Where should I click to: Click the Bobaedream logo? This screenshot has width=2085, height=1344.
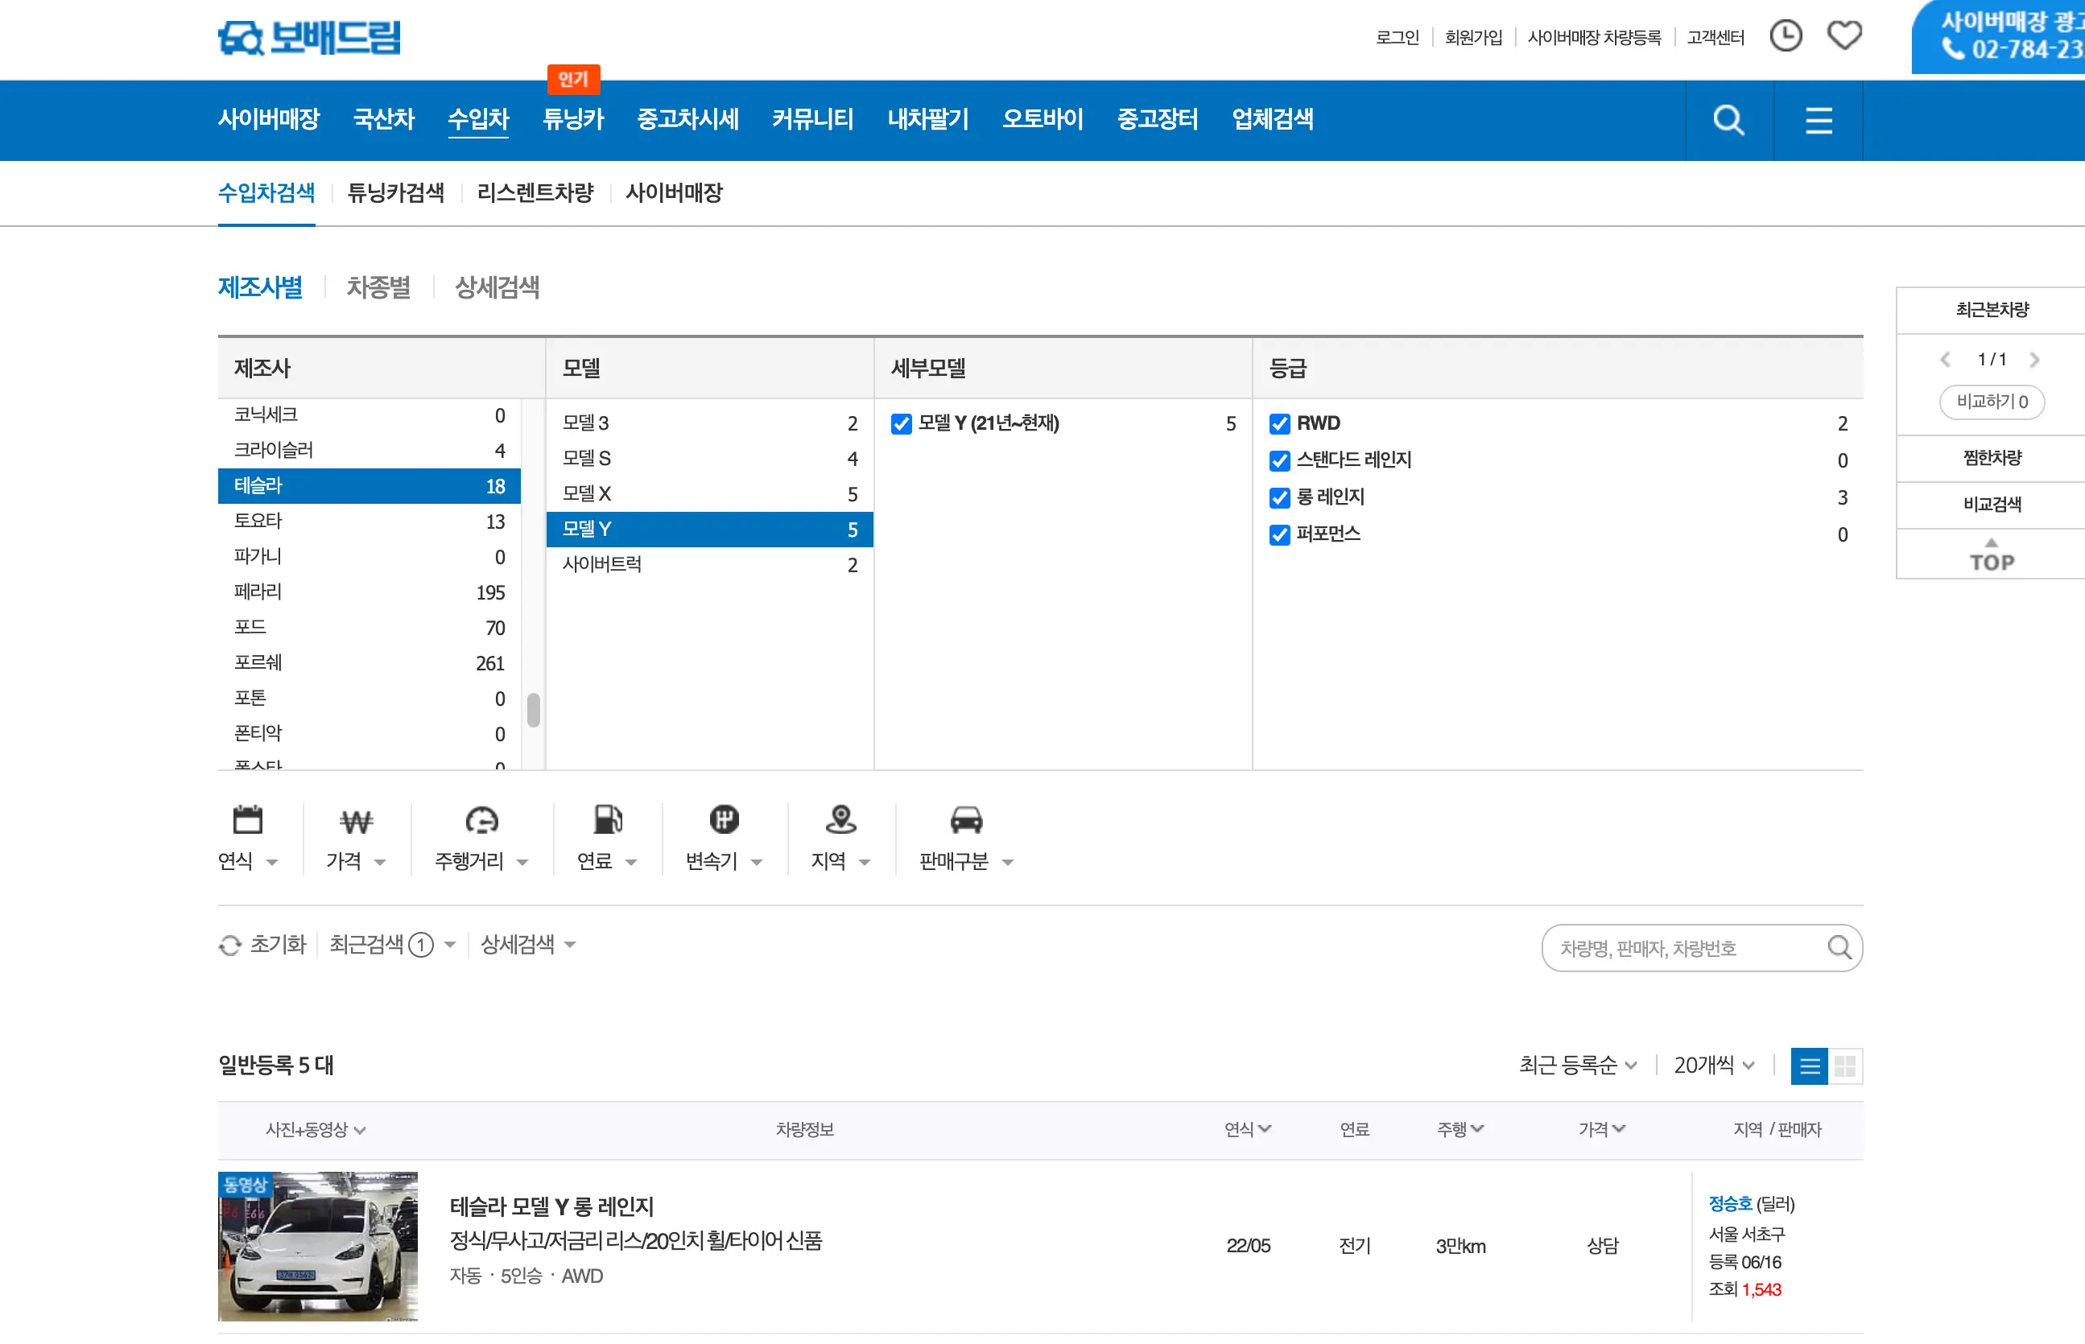pos(309,37)
